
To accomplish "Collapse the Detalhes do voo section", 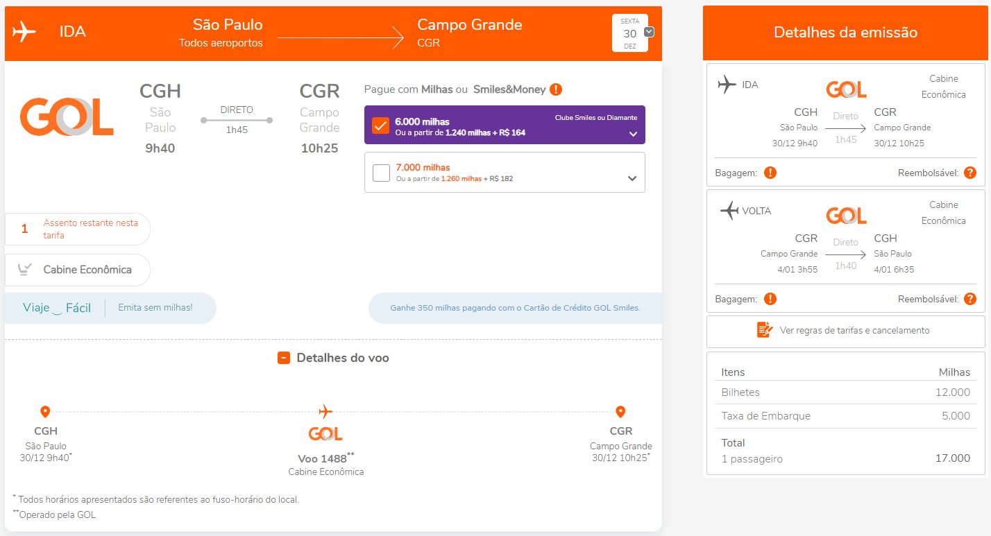I will click(x=283, y=358).
